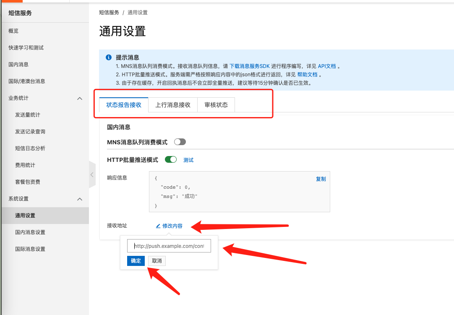Image resolution: width=454 pixels, height=315 pixels.
Task: Switch to the 上行消息接收 tab
Action: click(x=173, y=105)
